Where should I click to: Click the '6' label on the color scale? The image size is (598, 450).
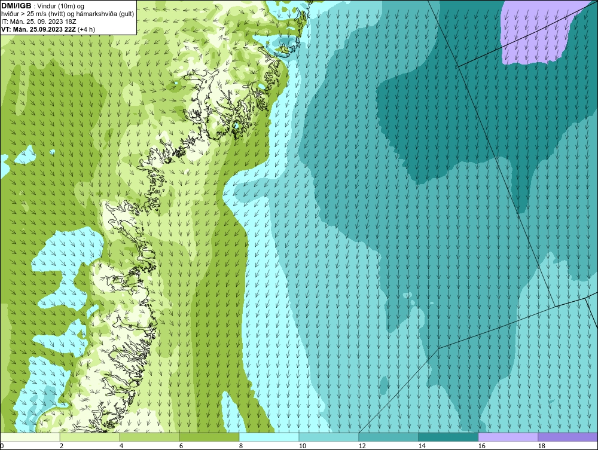[181, 446]
